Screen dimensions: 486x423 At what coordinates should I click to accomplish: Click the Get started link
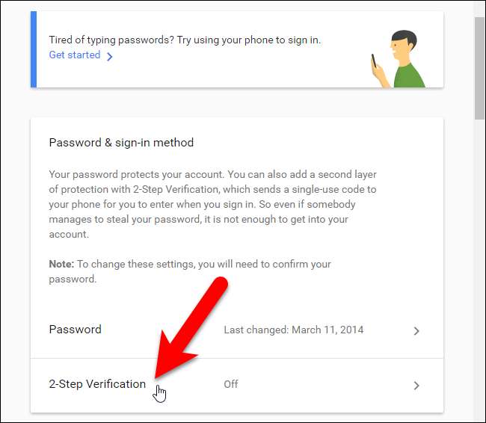(75, 55)
